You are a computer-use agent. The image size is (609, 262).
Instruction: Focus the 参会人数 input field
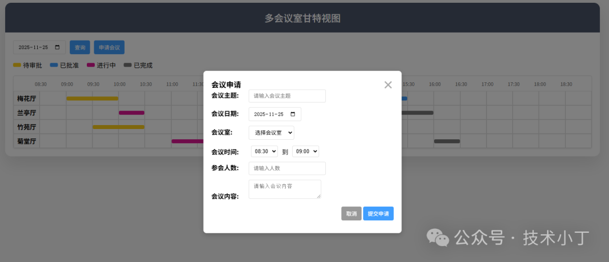287,168
